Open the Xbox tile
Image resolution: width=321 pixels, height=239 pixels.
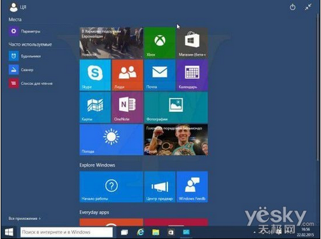[160, 43]
